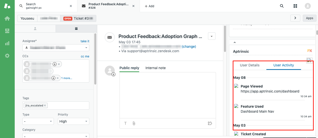The image size is (318, 138).
Task: Switch to the ticket fields panel tab
Action: (x=76, y=29)
